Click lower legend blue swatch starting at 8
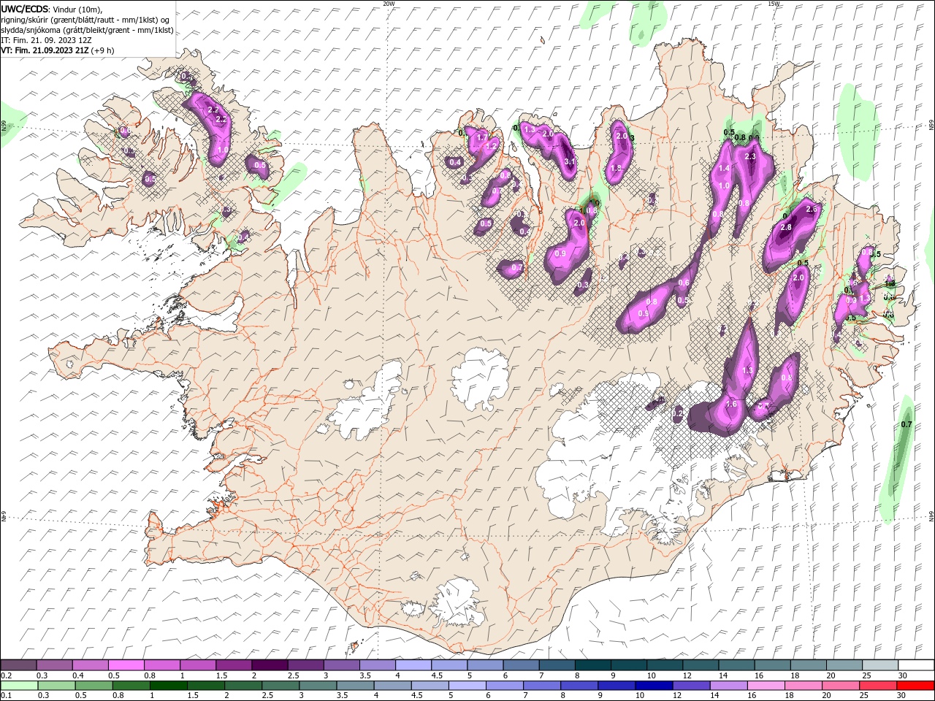 tap(580, 686)
